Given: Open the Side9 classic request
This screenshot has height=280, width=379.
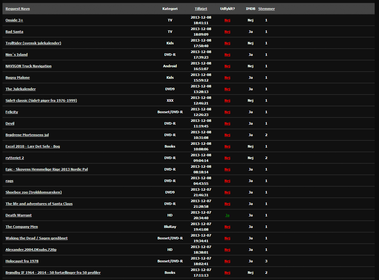Looking at the screenshot, I should (x=41, y=100).
